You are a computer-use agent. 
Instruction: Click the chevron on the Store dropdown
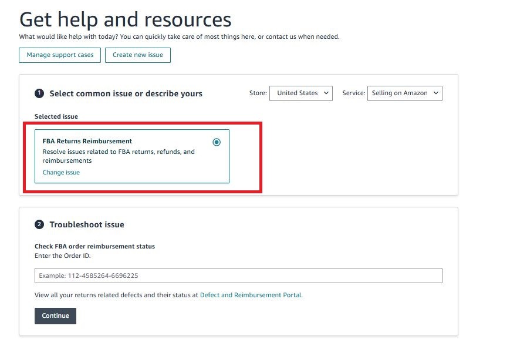[x=326, y=93]
